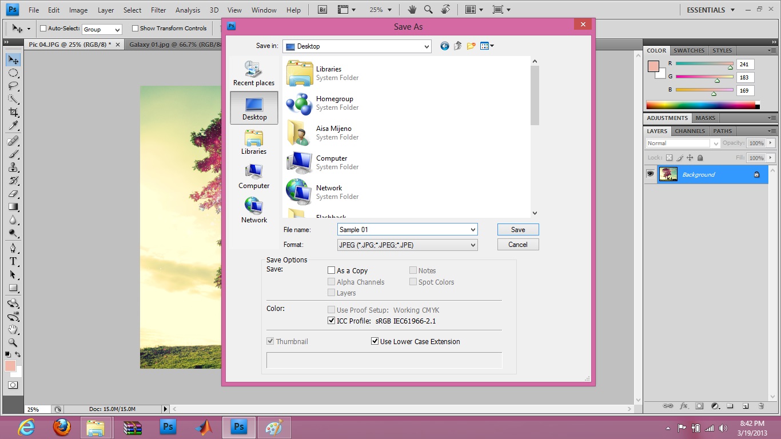
Task: Enable the As a Copy checkbox
Action: [x=331, y=270]
